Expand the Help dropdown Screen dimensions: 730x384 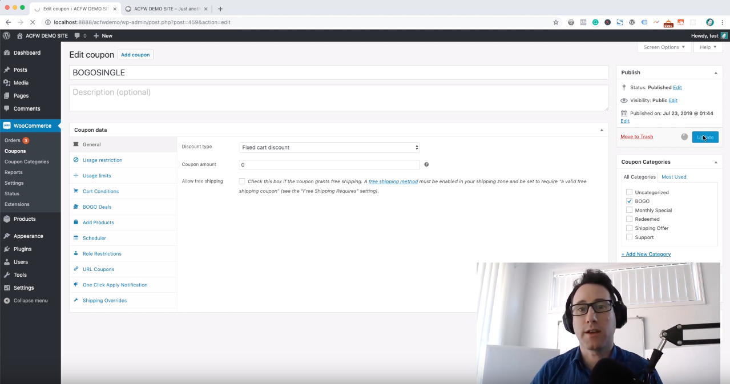[x=707, y=47]
